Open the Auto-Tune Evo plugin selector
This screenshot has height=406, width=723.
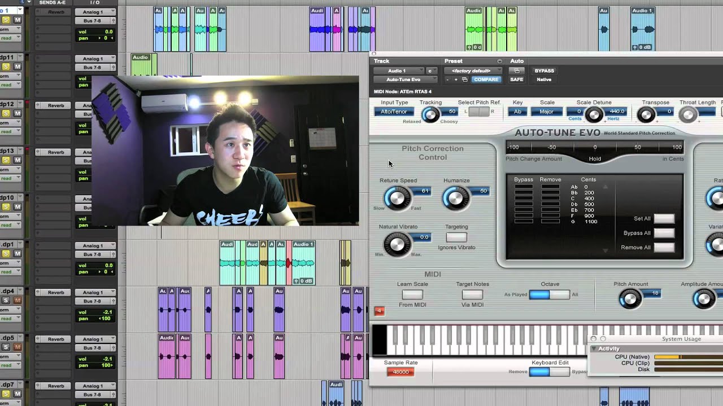point(406,80)
